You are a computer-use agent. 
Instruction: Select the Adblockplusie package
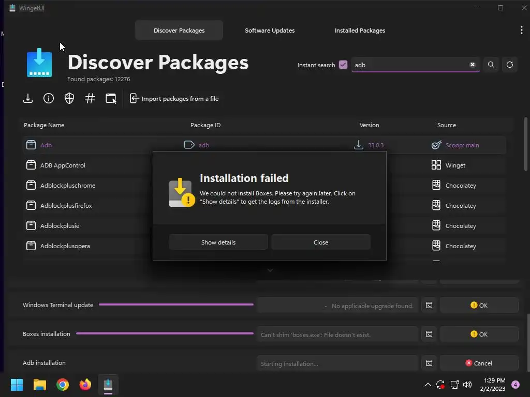click(x=60, y=226)
